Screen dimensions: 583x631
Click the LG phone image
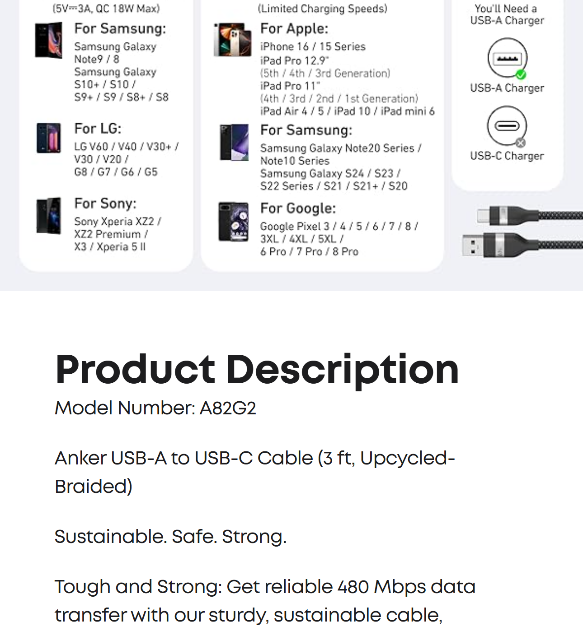click(x=48, y=138)
